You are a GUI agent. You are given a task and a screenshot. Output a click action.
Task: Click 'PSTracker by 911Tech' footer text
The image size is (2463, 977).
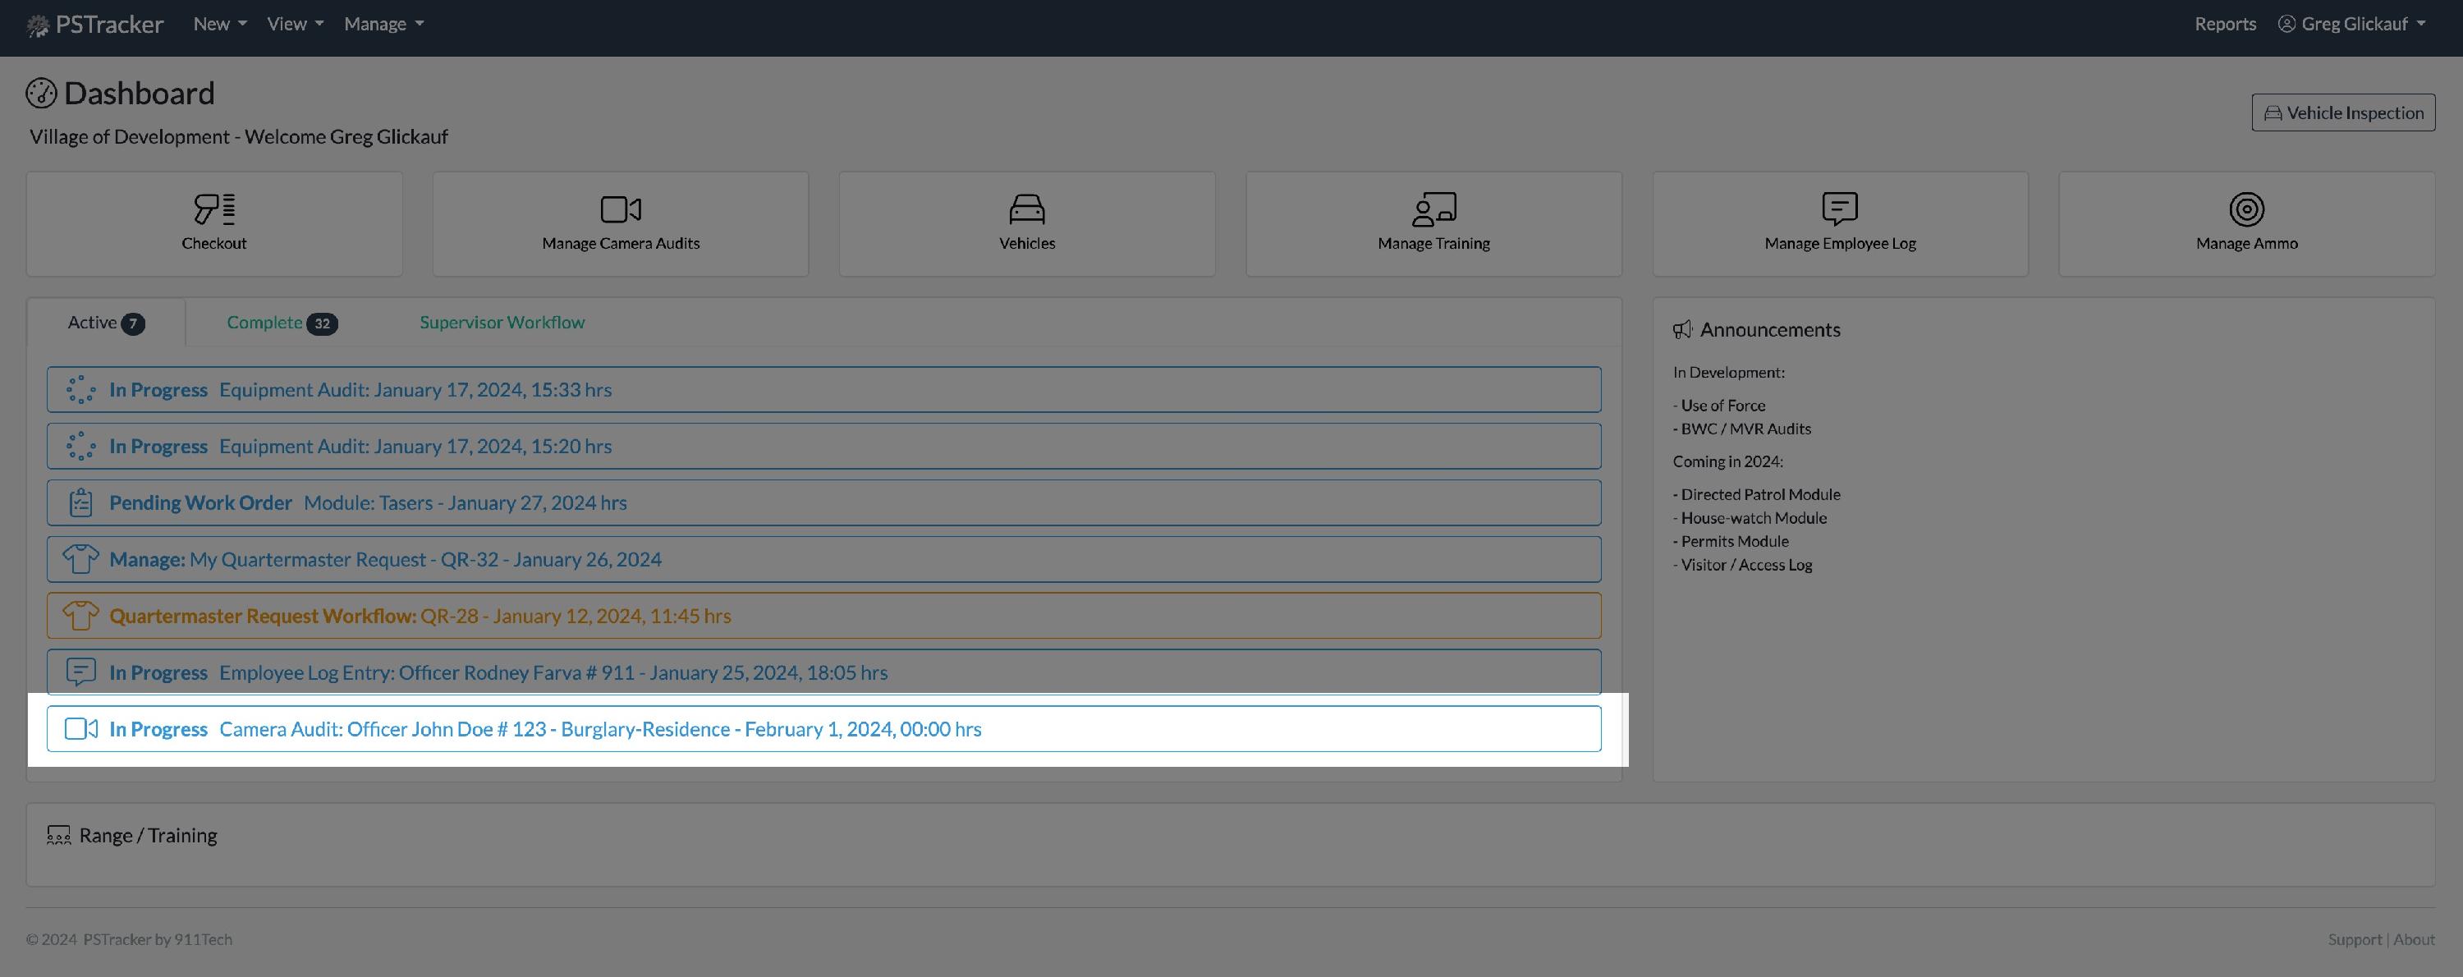coord(158,938)
